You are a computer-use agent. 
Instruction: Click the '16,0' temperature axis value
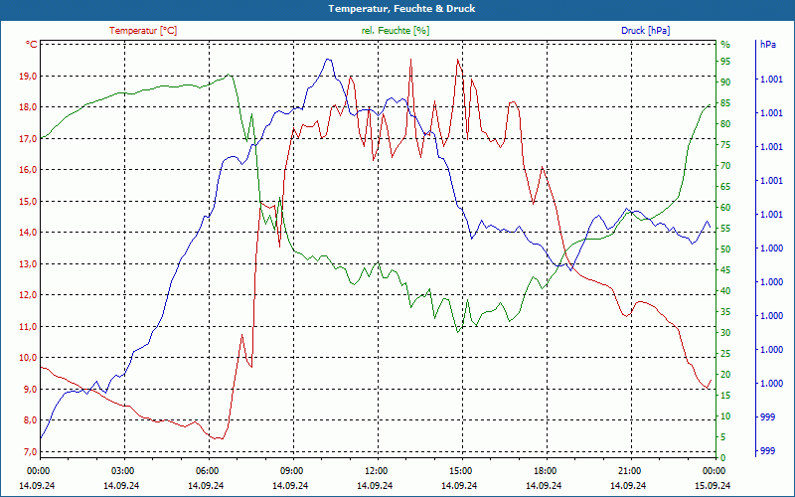click(x=29, y=170)
